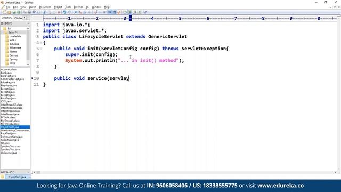Switch to the Cliptext sidebar tab

point(18,18)
